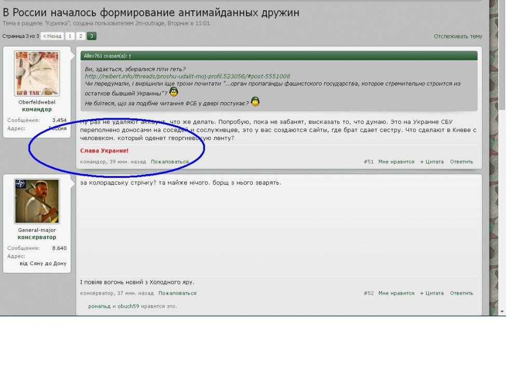The image size is (519, 389).
Task: Click the second helmet smiley in the quote
Action: coord(255,102)
